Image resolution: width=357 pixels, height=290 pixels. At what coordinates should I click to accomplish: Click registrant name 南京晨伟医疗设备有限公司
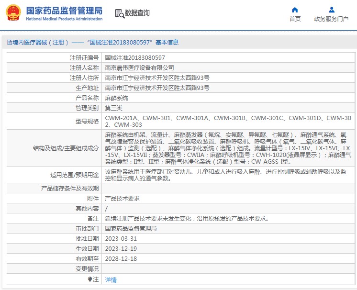coord(139,67)
